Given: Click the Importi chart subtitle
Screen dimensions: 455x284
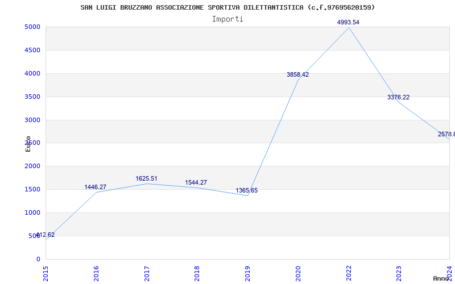Looking at the screenshot, I should 227,19.
